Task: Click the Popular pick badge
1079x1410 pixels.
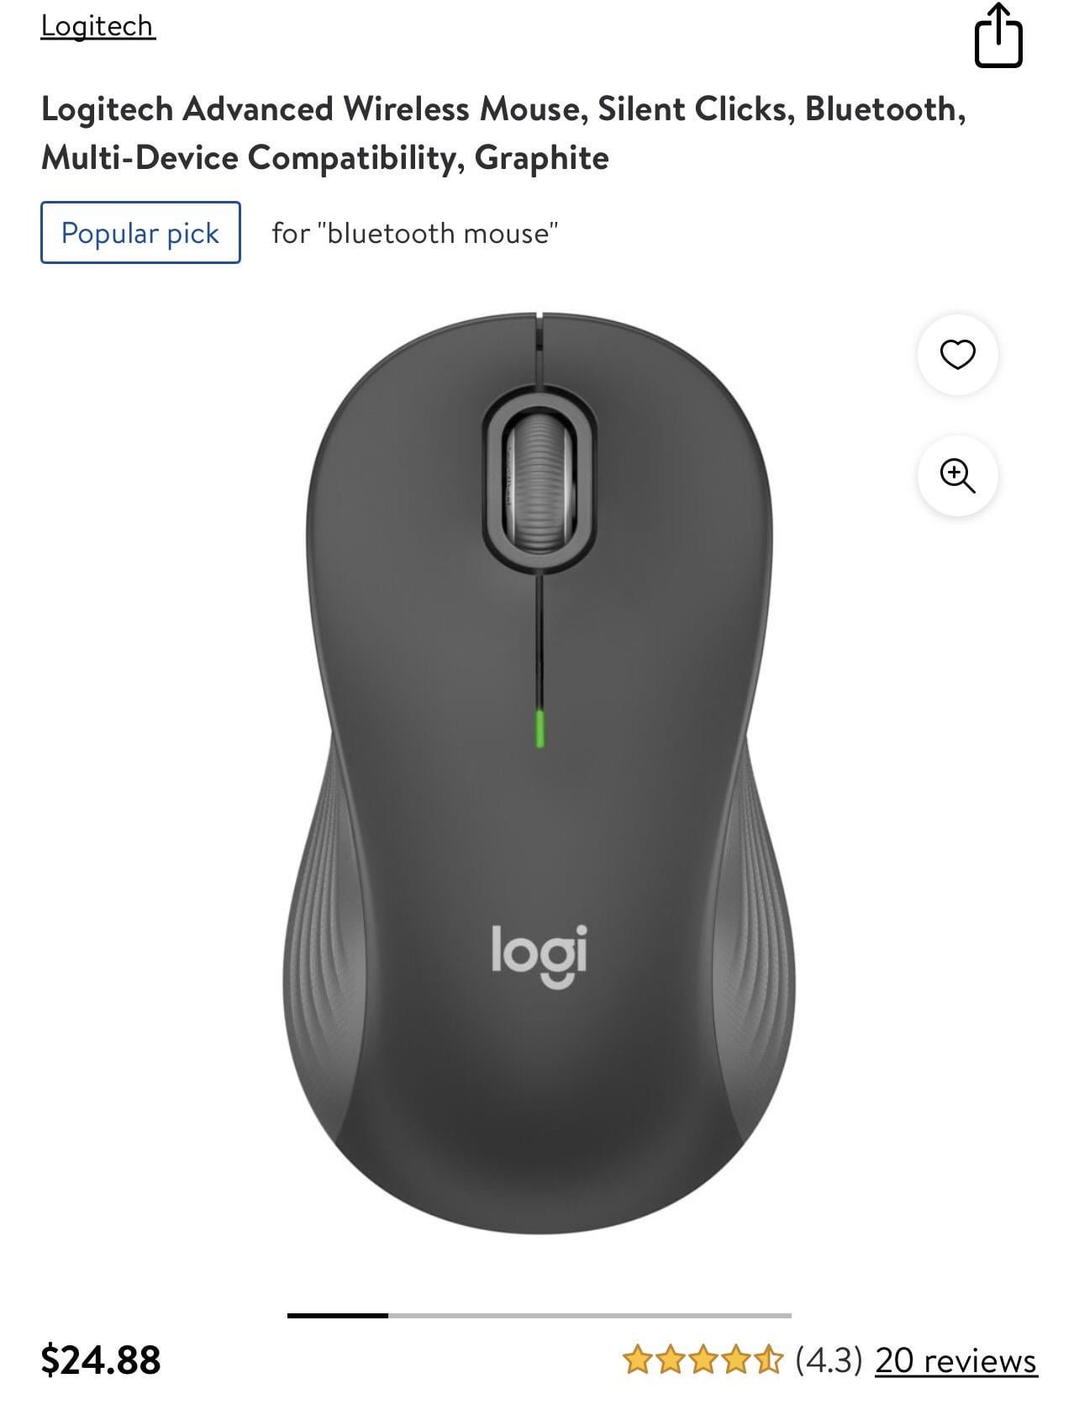Action: pyautogui.click(x=140, y=233)
